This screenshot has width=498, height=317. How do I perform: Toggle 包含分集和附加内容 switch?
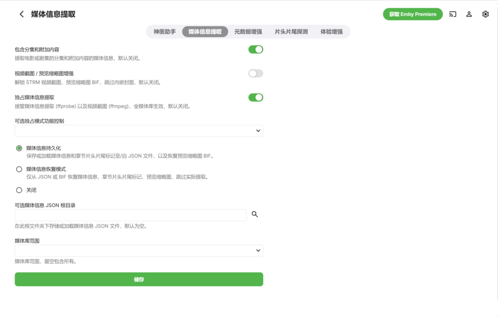256,50
